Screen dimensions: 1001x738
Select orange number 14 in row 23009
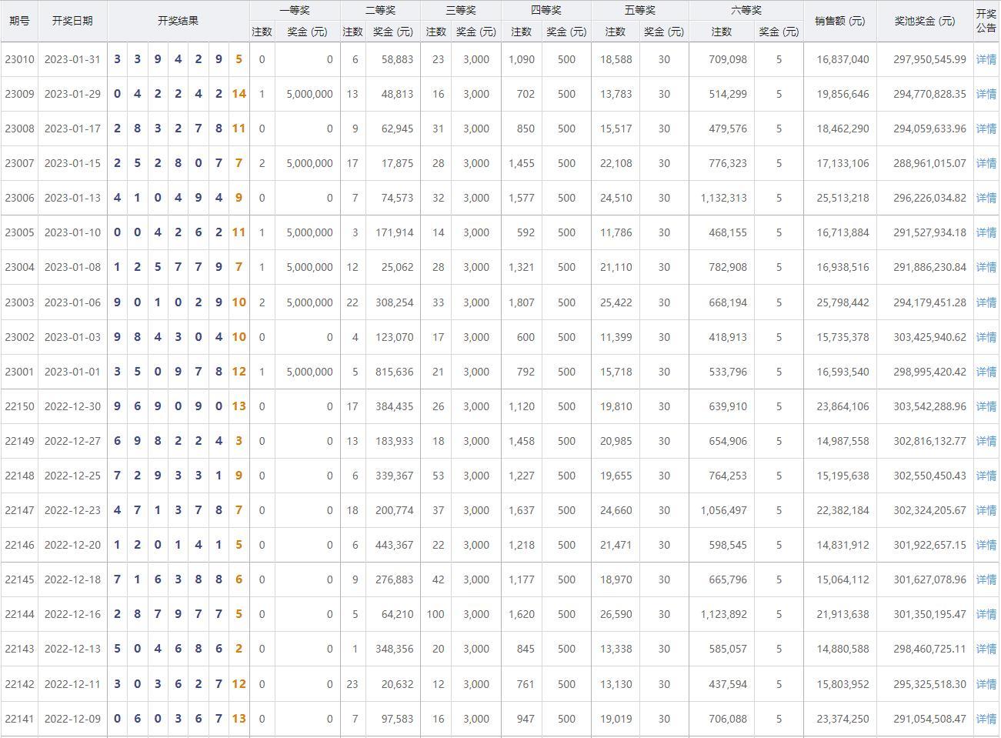click(x=239, y=94)
